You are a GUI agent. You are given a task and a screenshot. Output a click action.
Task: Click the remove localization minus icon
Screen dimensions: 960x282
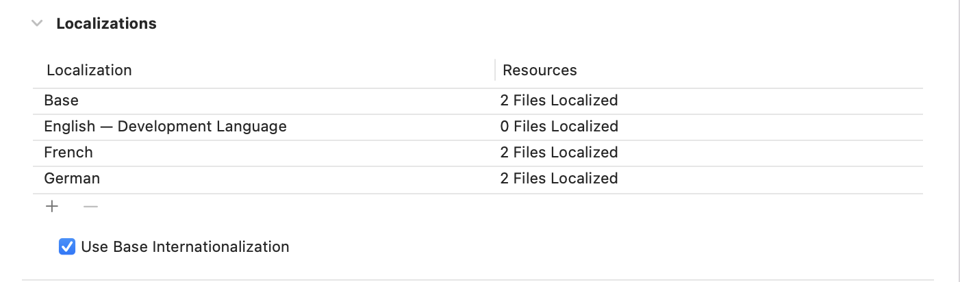(x=90, y=206)
